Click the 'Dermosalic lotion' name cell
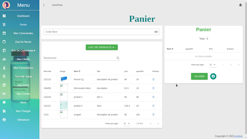247x139 pixels. coord(82,88)
